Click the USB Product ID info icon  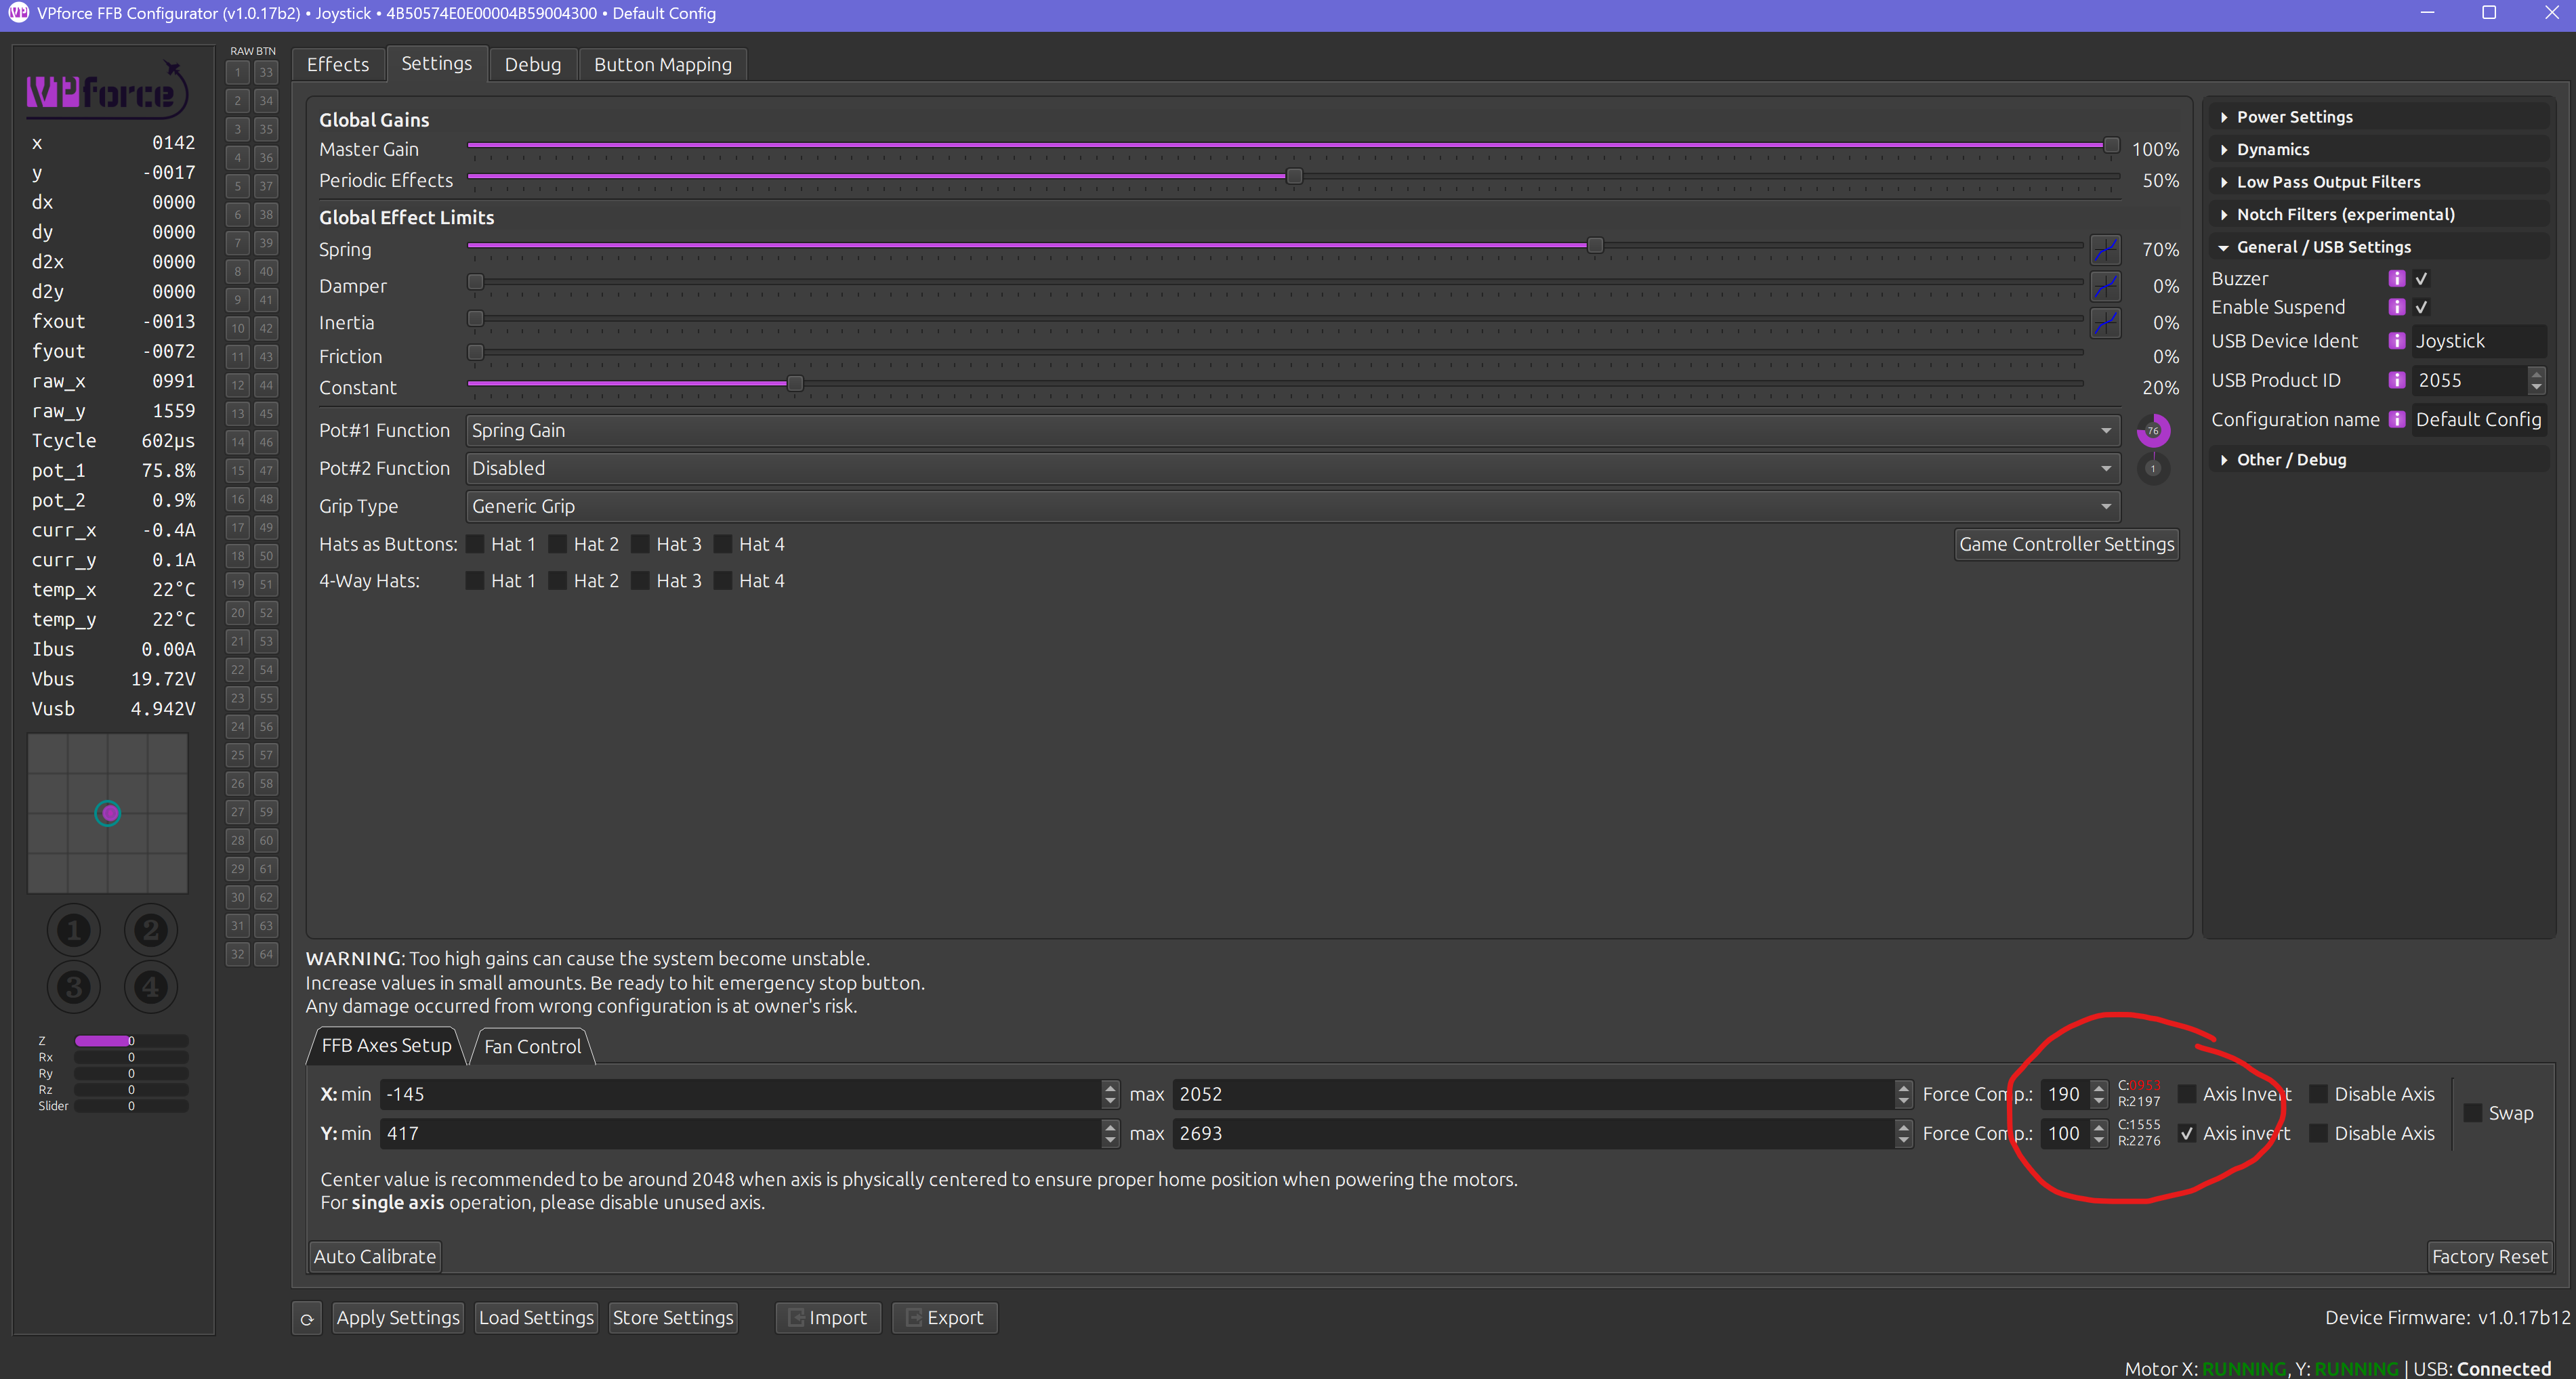tap(2396, 380)
